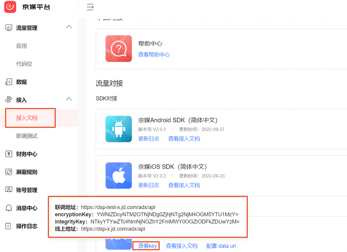
Task: Click the 流量对接 section heading
Action: [109, 83]
